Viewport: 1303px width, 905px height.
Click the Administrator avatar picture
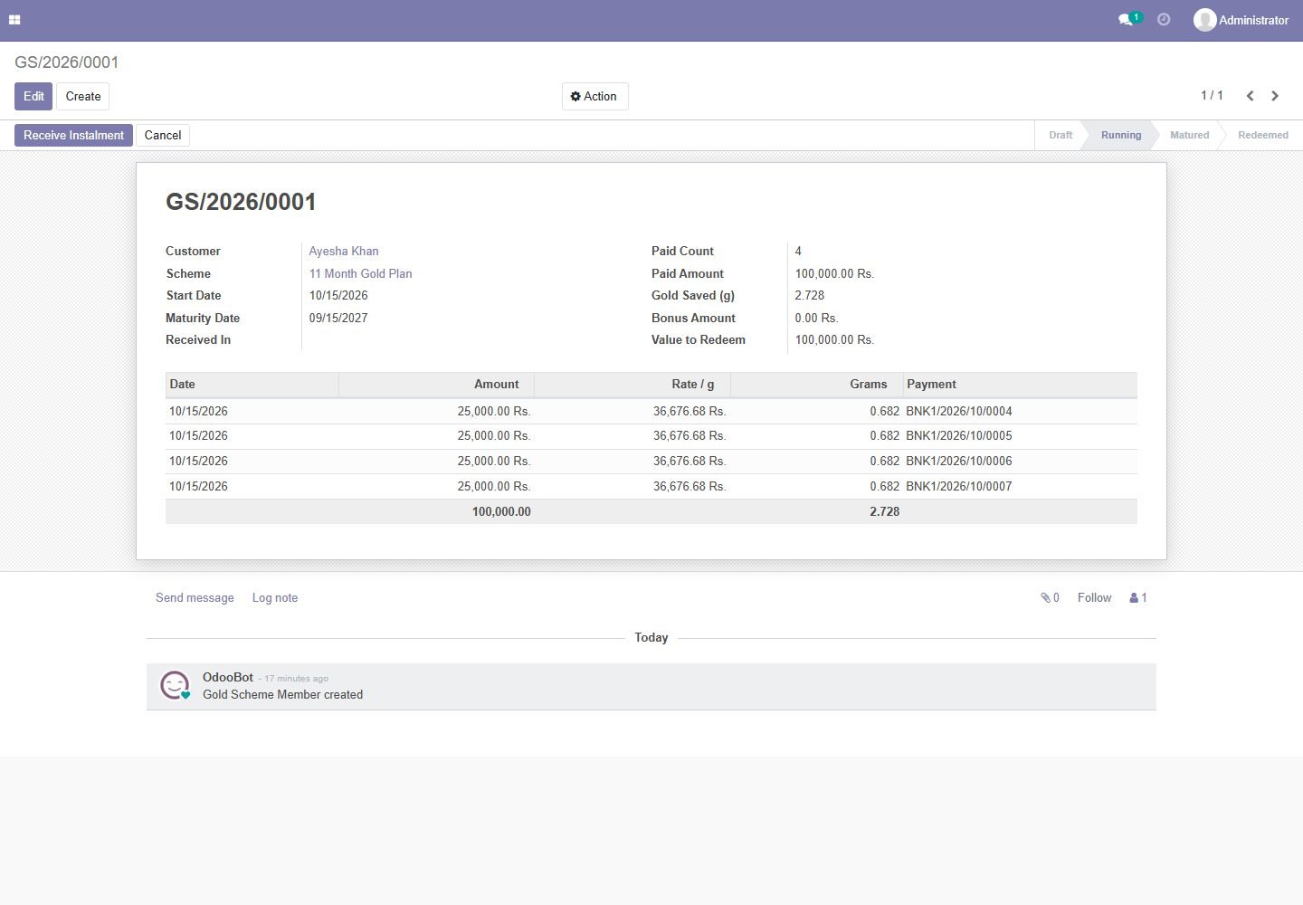(1204, 20)
